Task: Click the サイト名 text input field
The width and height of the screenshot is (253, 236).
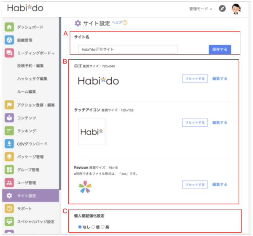Action: pos(128,49)
